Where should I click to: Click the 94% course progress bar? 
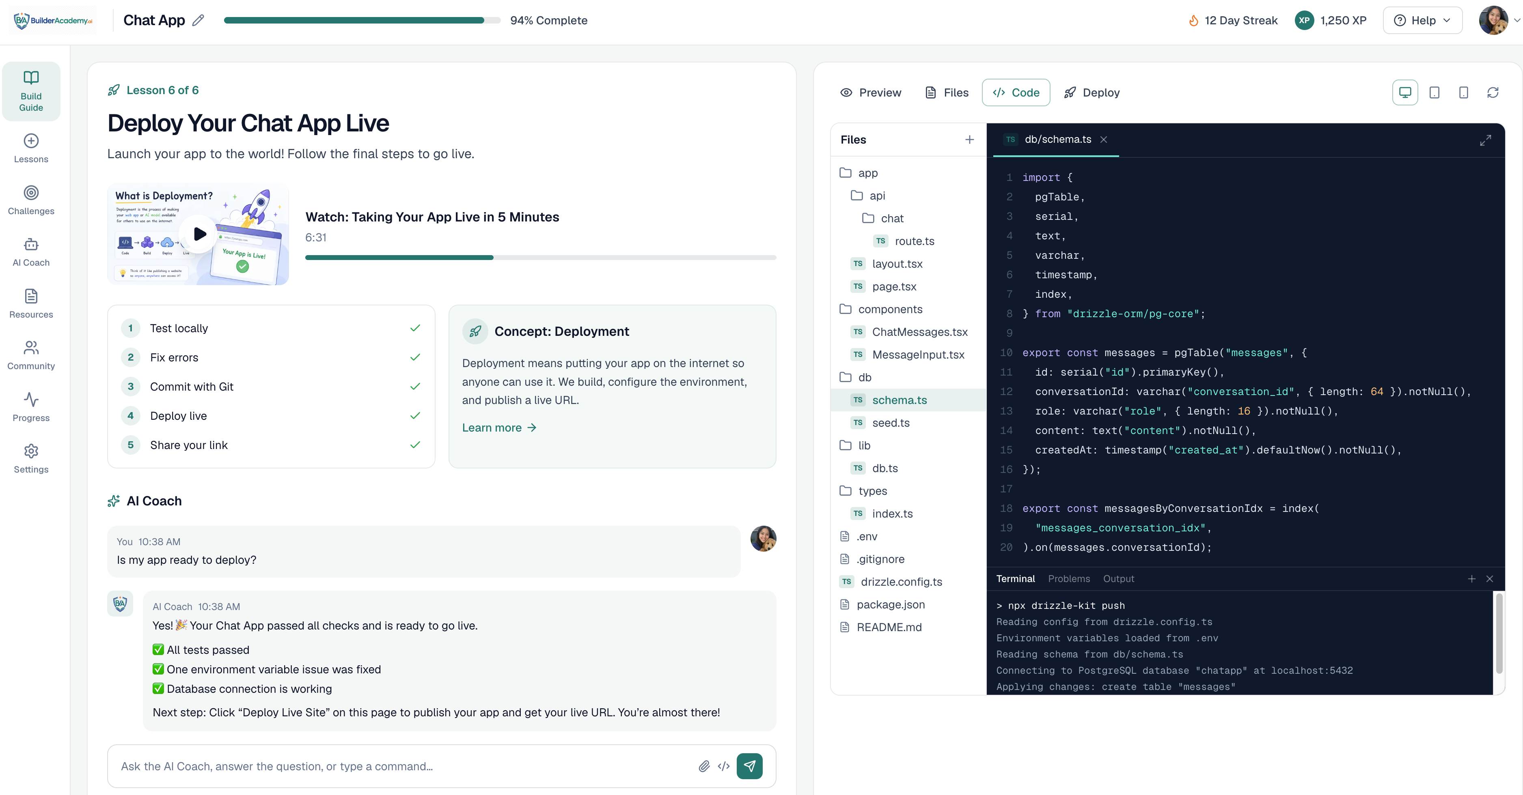[x=362, y=20]
